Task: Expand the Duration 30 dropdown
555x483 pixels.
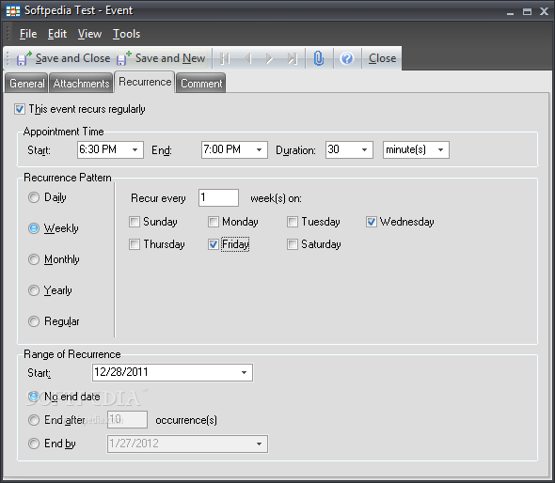Action: pos(365,150)
